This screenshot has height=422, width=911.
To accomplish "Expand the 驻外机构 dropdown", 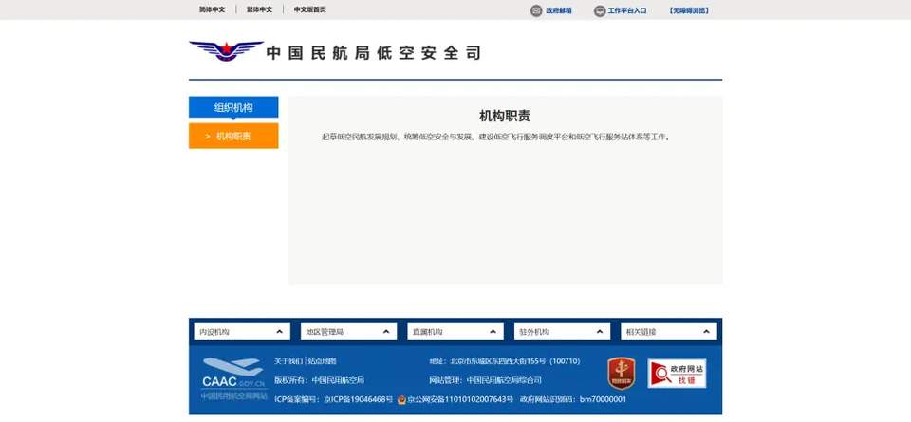I will (x=563, y=332).
